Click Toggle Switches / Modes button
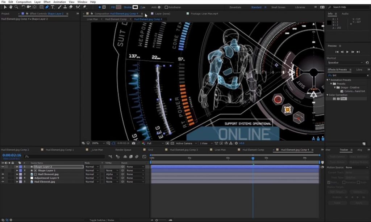This screenshot has width=371, height=222. tap(102, 220)
